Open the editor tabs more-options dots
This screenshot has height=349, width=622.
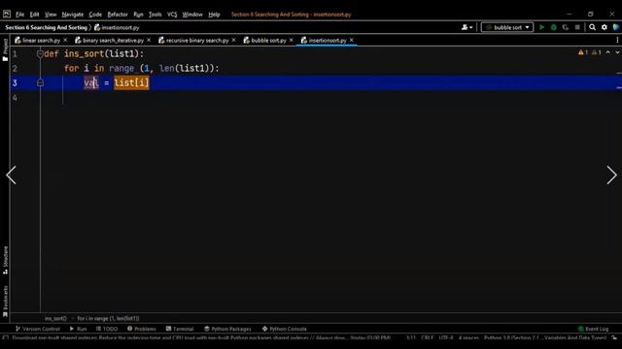coord(617,40)
